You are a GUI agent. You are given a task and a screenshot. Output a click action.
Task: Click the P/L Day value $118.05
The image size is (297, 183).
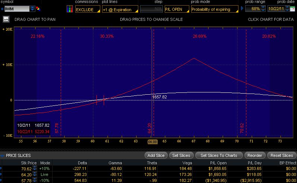pyautogui.click(x=254, y=174)
